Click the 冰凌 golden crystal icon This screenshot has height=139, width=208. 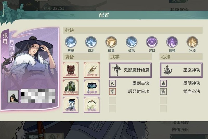coord(192,42)
